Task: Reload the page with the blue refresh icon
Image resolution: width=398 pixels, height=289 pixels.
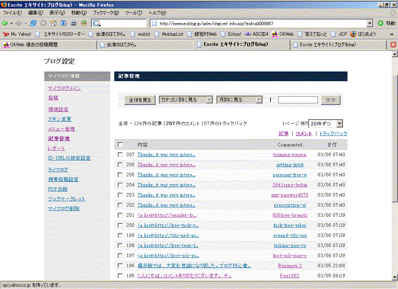Action: [33, 23]
